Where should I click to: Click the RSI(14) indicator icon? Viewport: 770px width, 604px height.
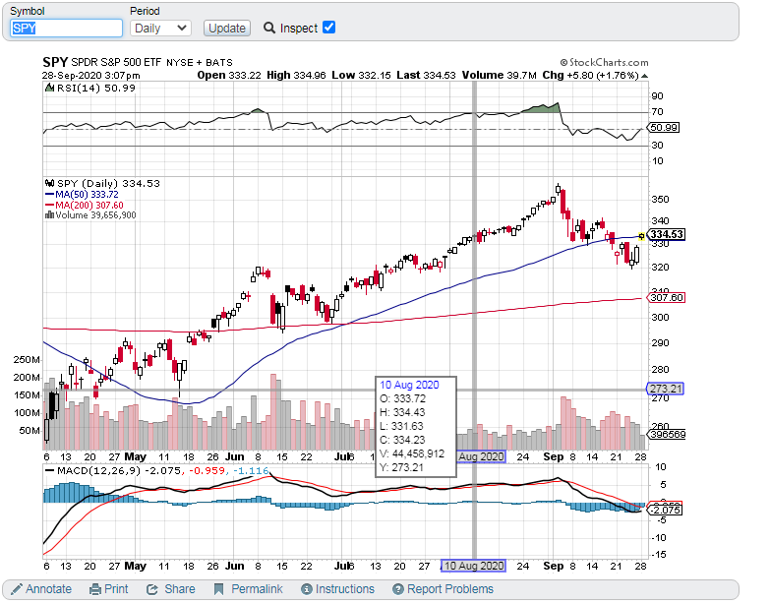pyautogui.click(x=49, y=88)
